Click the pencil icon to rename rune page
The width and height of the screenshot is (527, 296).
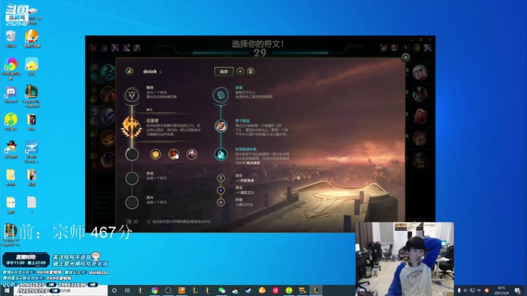tap(130, 71)
